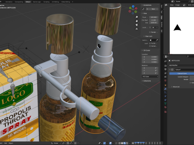Click the zoom magnifier icon in viewport
Viewport: 194px width, 145px height.
coord(137,17)
